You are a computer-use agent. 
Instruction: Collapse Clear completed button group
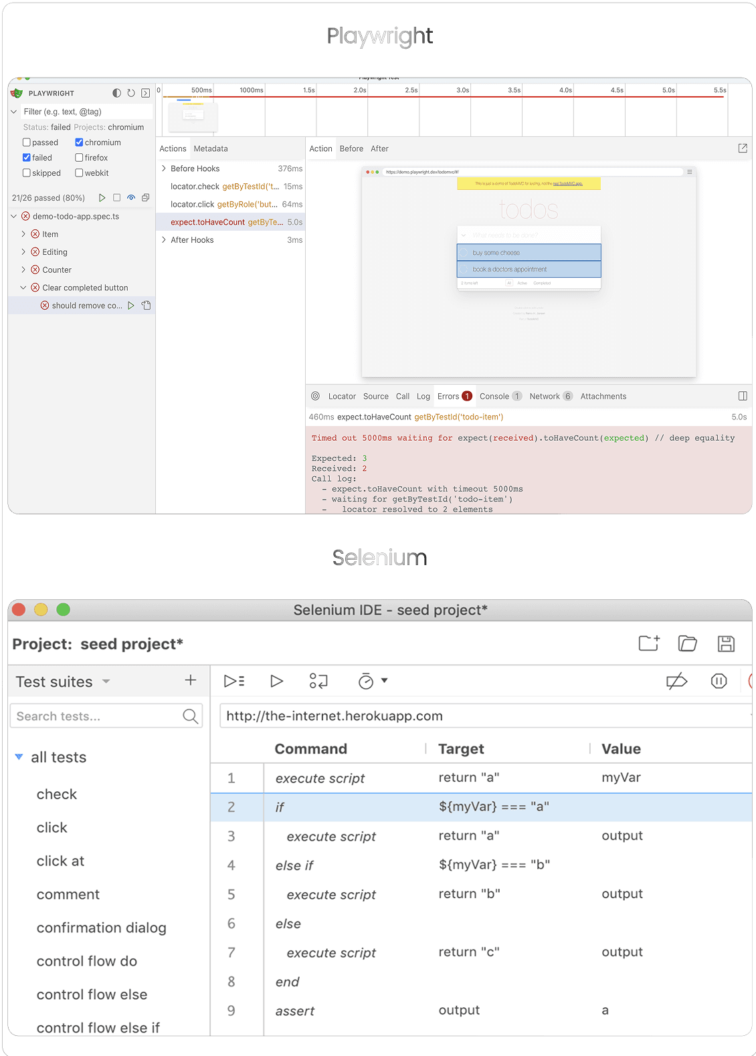[23, 288]
